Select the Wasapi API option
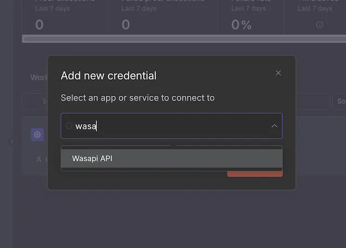The width and height of the screenshot is (346, 248). click(x=172, y=159)
